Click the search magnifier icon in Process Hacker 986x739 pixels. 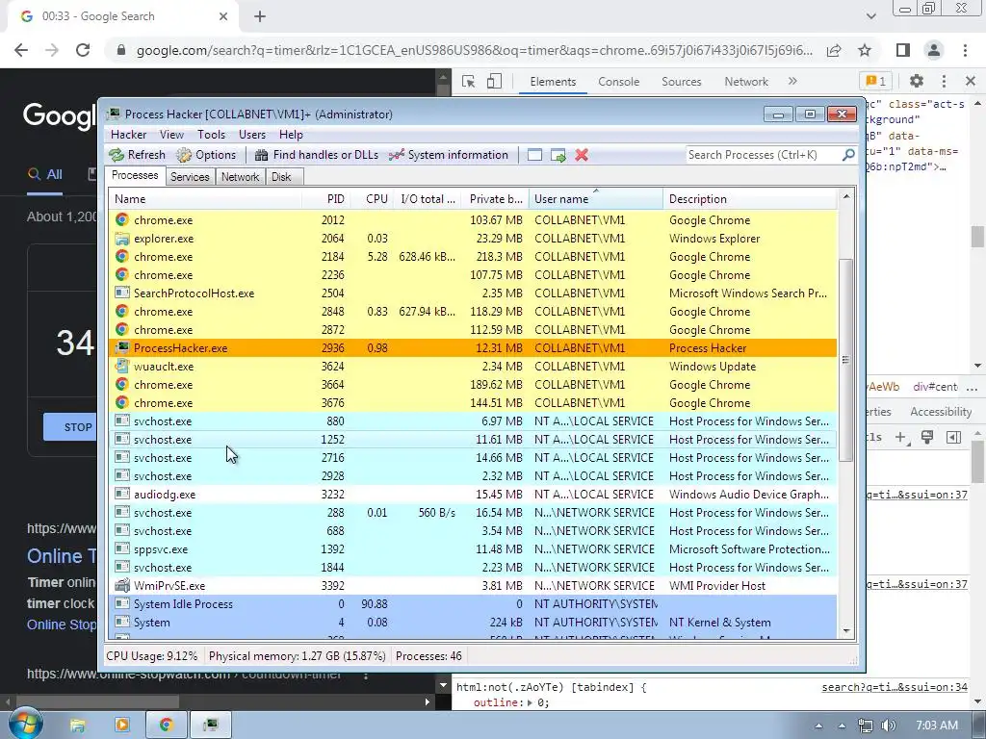pyautogui.click(x=847, y=155)
